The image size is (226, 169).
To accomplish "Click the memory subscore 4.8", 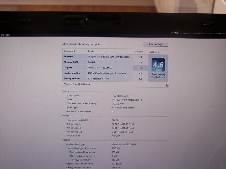I will (x=141, y=63).
